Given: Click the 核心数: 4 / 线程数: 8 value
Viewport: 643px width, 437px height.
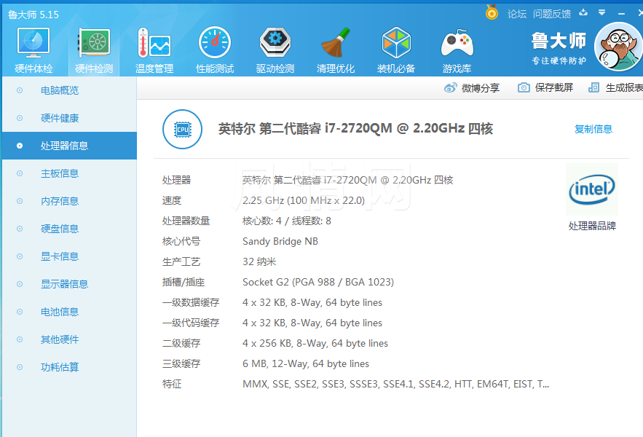Looking at the screenshot, I should [287, 221].
